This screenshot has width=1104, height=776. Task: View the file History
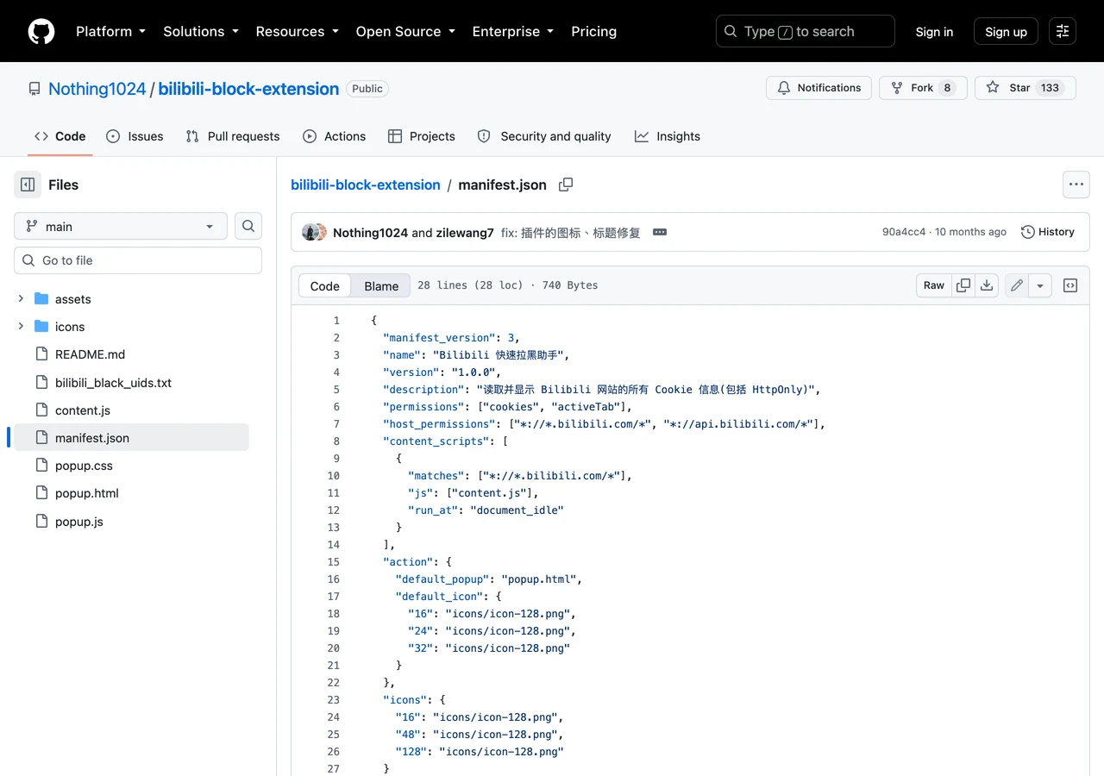point(1048,232)
